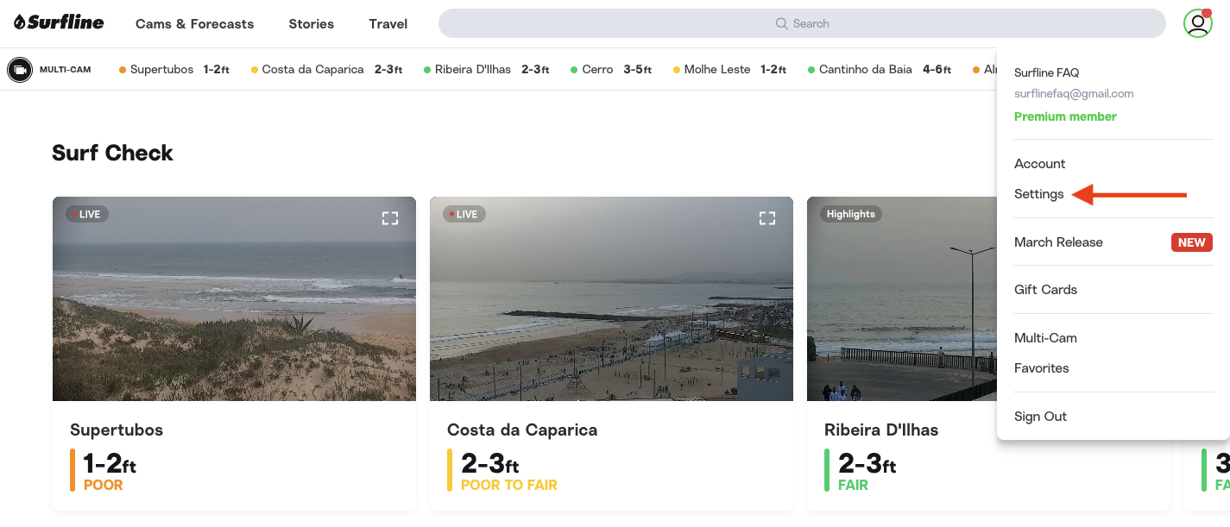Open Cams & Forecasts menu
This screenshot has width=1230, height=527.
coord(195,23)
